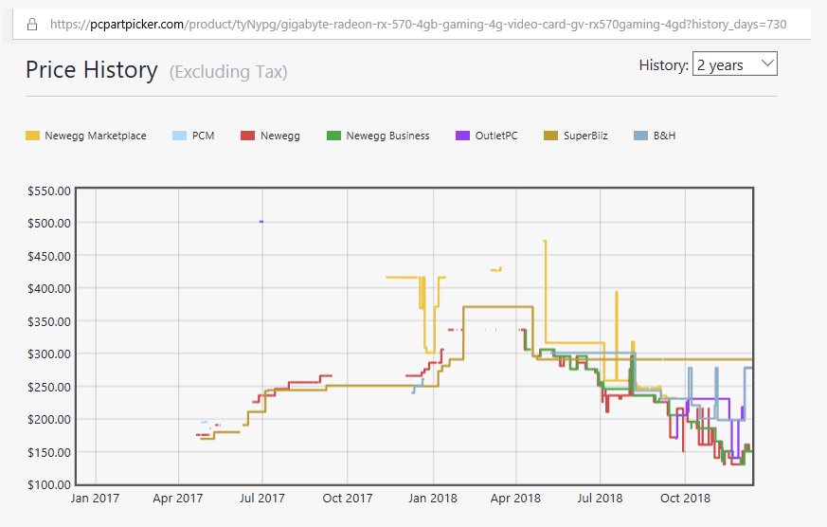The image size is (827, 527).
Task: Click the Price History heading
Action: click(92, 69)
